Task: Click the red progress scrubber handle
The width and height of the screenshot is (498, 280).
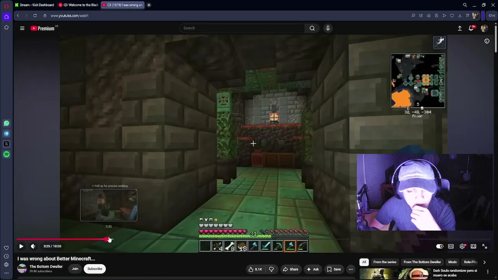Action: point(107,239)
